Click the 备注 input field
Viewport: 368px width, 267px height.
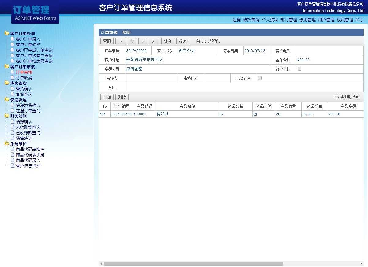click(244, 87)
